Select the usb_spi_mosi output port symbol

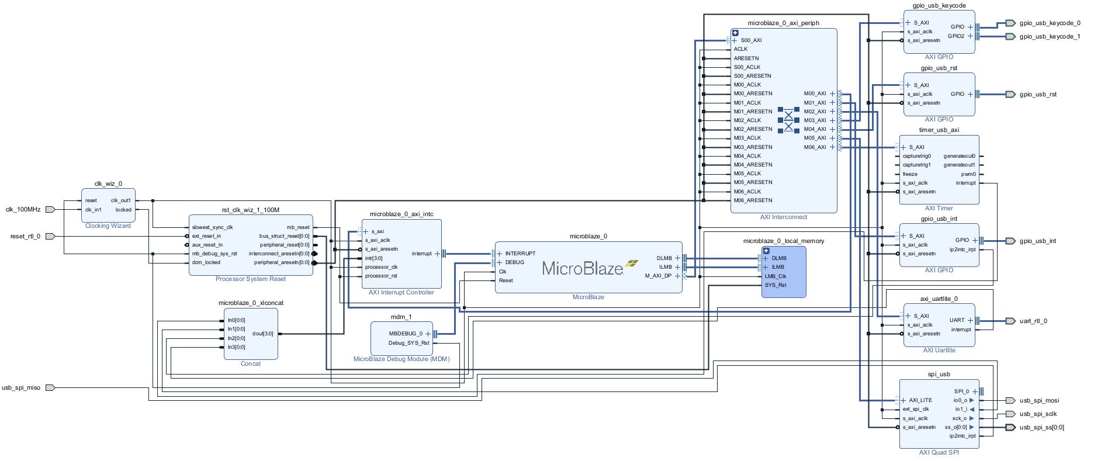click(1010, 400)
